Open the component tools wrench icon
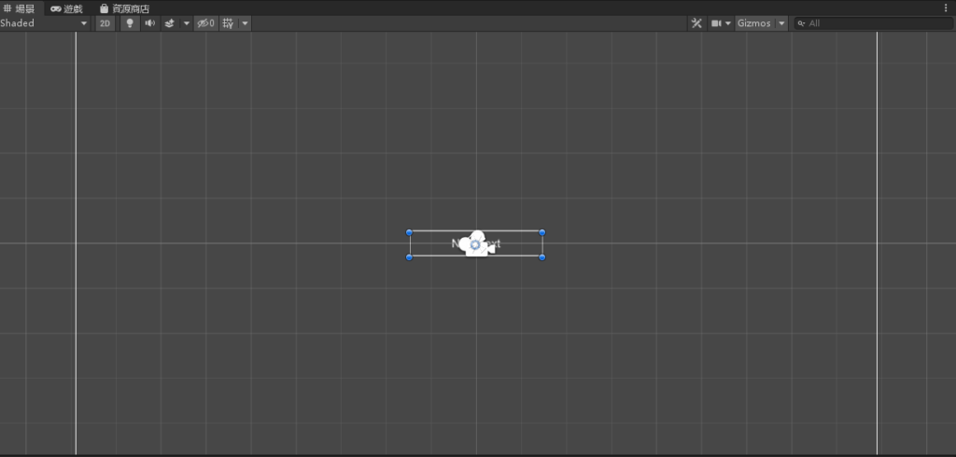 click(x=696, y=23)
